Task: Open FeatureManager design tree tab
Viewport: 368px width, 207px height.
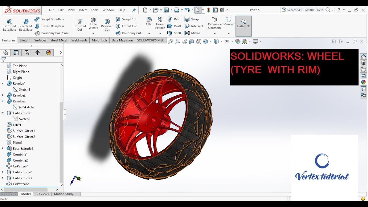Action: [x=5, y=53]
